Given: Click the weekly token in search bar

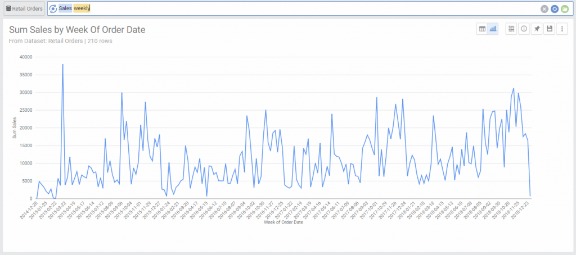Looking at the screenshot, I should 82,8.
